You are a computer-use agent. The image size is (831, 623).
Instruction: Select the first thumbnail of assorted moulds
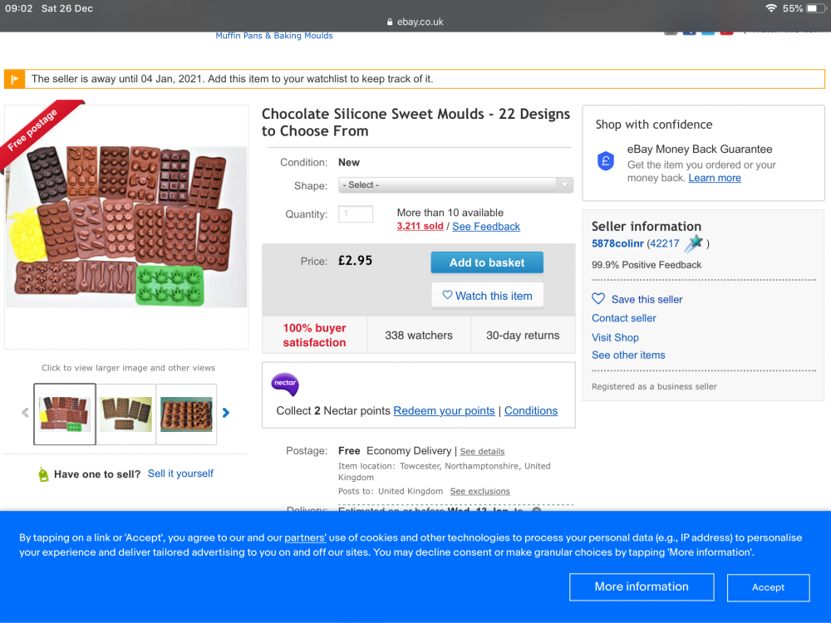pyautogui.click(x=65, y=414)
